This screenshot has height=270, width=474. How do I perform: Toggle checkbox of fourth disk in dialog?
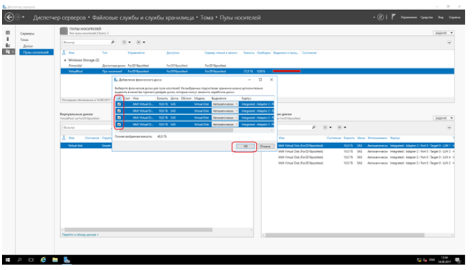click(119, 124)
